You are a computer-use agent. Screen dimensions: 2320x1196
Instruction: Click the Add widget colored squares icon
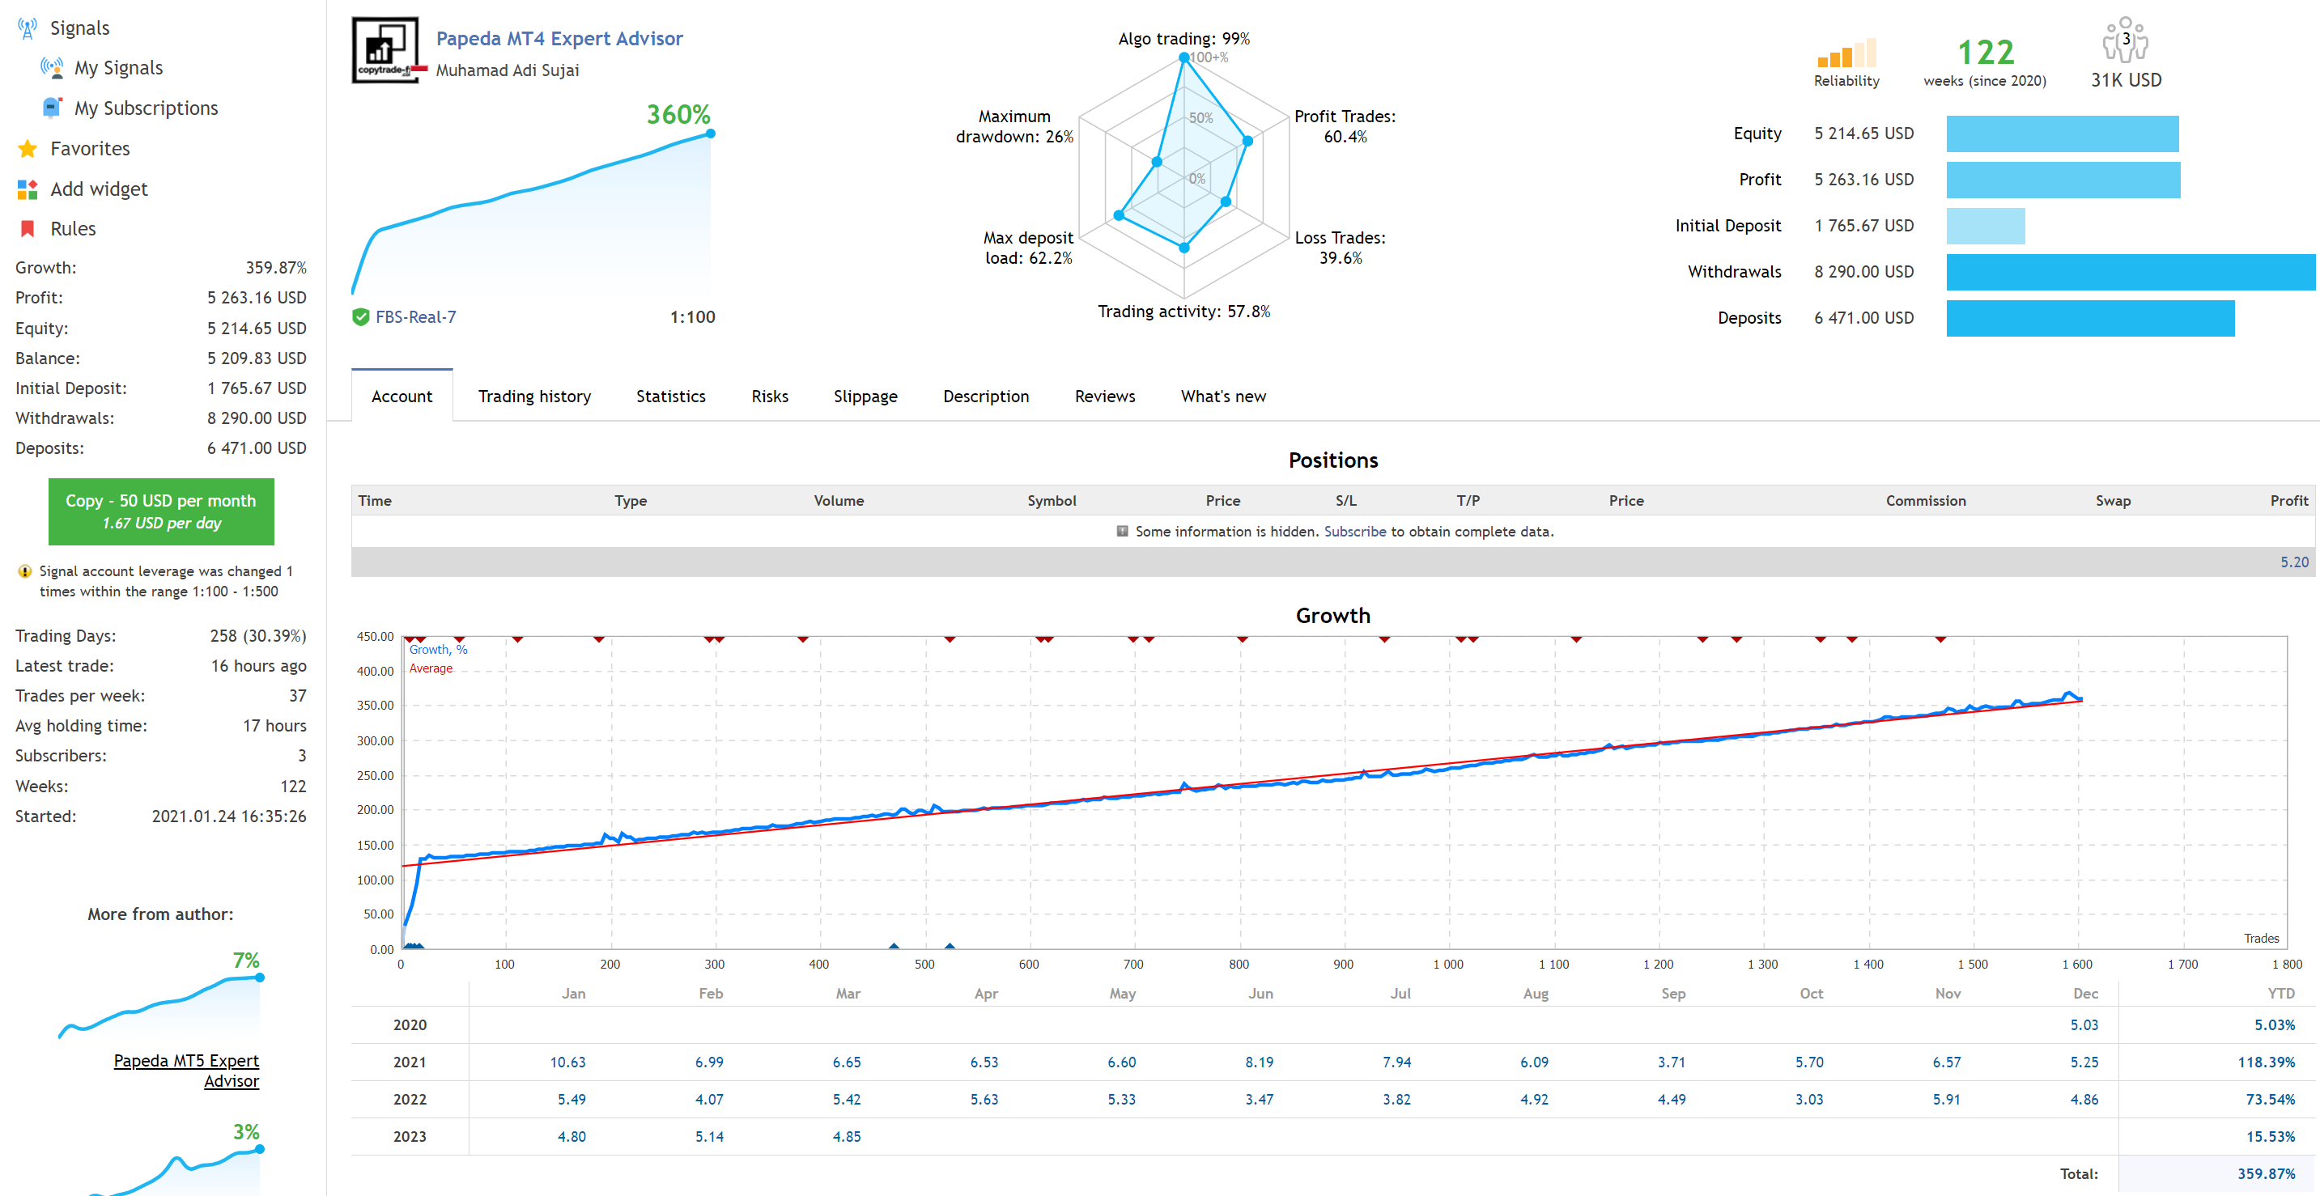click(x=27, y=189)
